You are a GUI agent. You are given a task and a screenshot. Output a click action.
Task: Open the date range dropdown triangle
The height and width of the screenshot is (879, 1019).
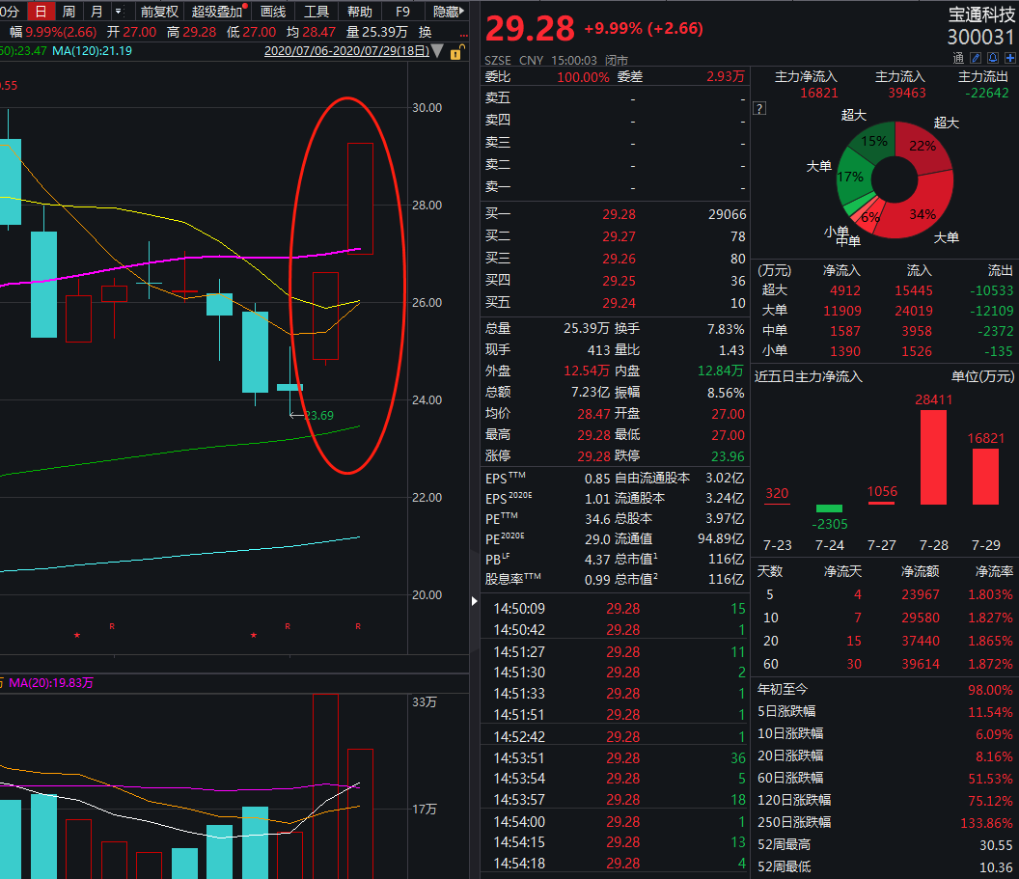click(x=438, y=51)
